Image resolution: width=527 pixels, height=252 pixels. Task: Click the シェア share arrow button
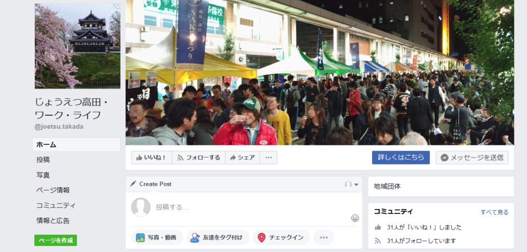click(x=242, y=157)
